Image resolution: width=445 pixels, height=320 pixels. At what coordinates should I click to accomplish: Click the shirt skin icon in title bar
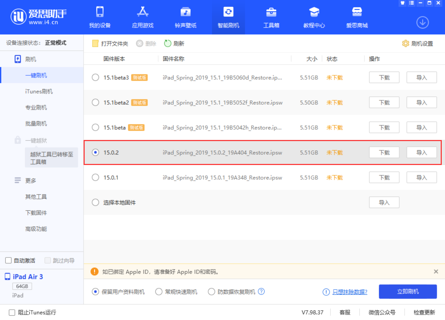[x=402, y=3]
